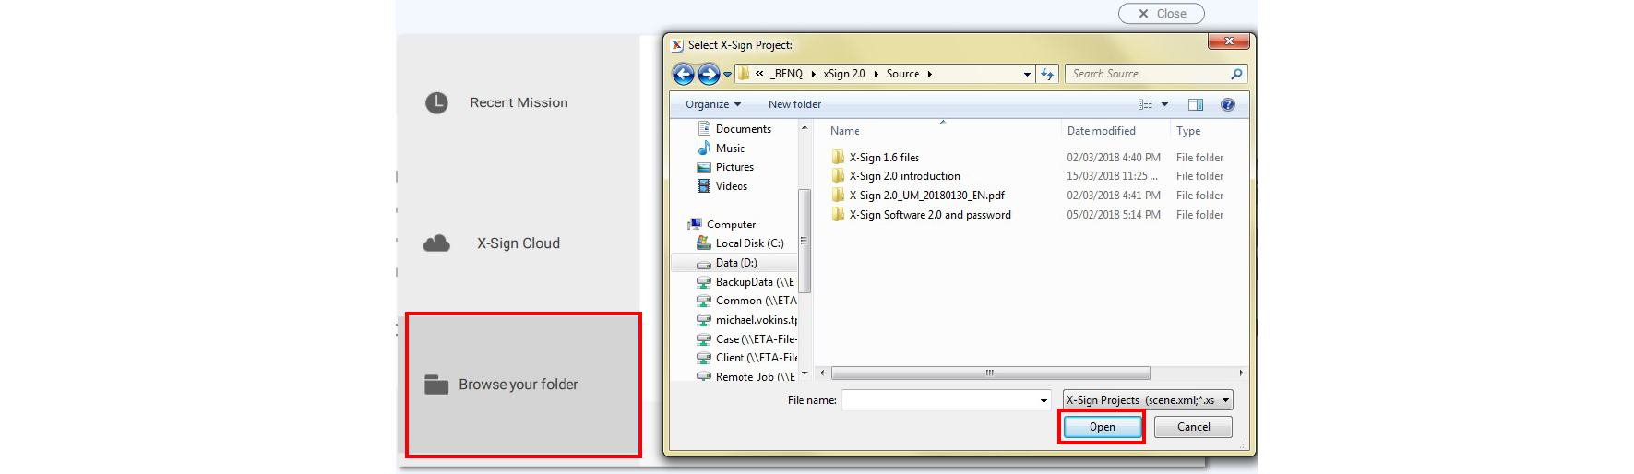Expand the Organize dropdown menu
The width and height of the screenshot is (1634, 474).
click(x=712, y=104)
